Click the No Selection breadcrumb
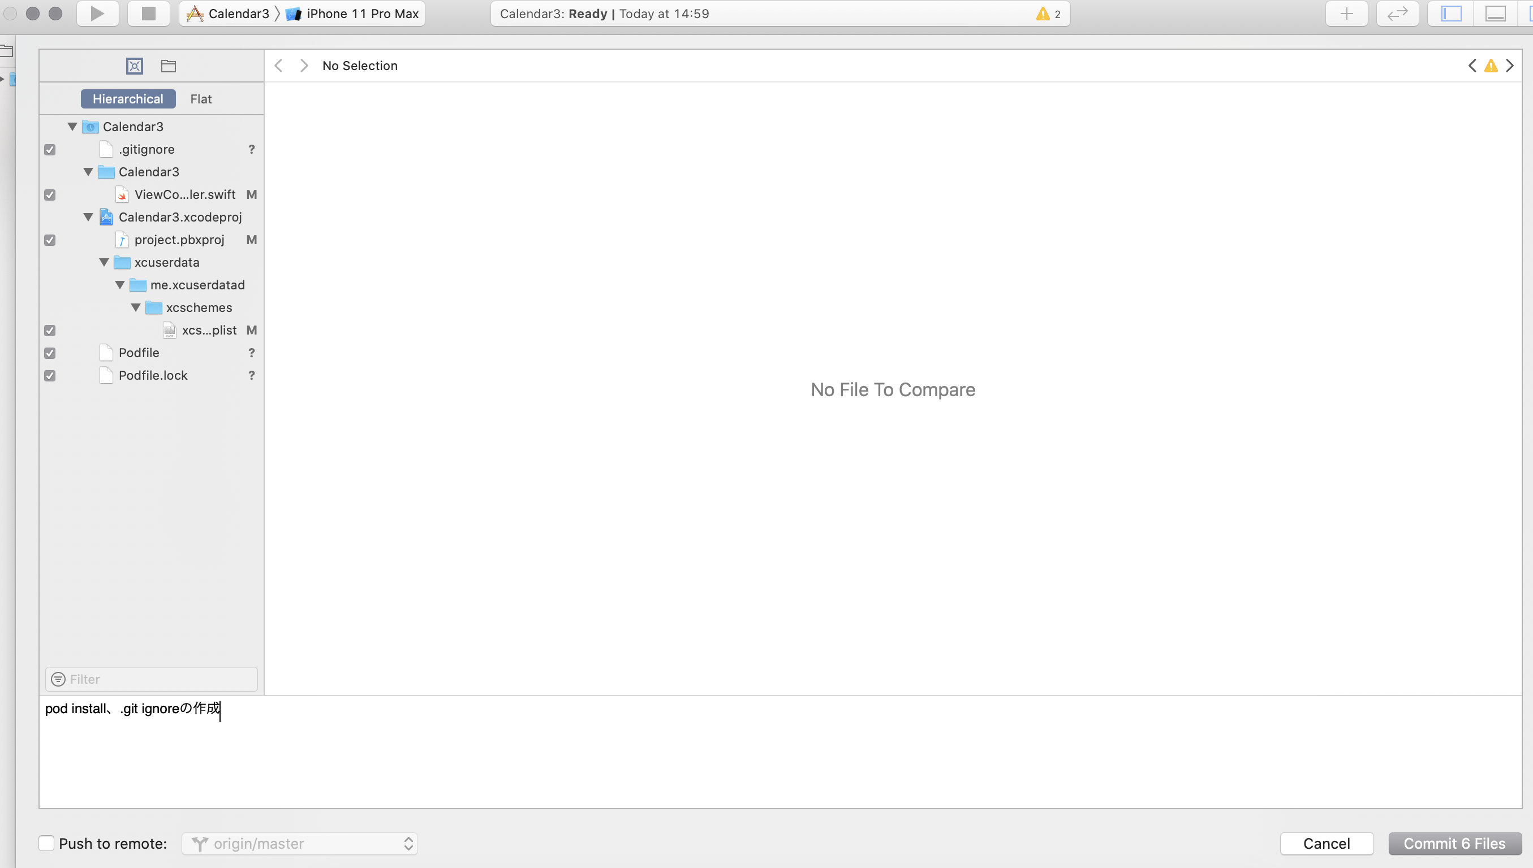The width and height of the screenshot is (1533, 868). [360, 66]
